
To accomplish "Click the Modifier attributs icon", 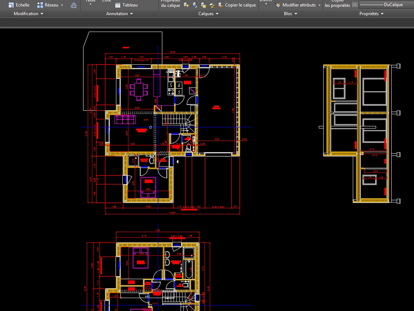I will click(x=278, y=5).
